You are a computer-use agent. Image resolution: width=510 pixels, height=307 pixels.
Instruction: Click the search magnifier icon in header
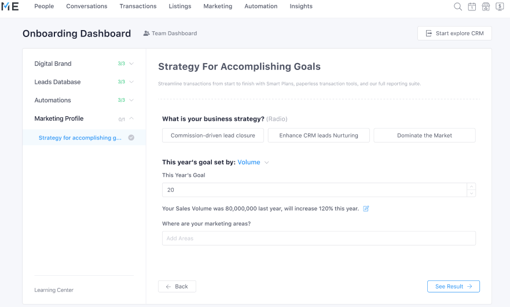(x=458, y=6)
